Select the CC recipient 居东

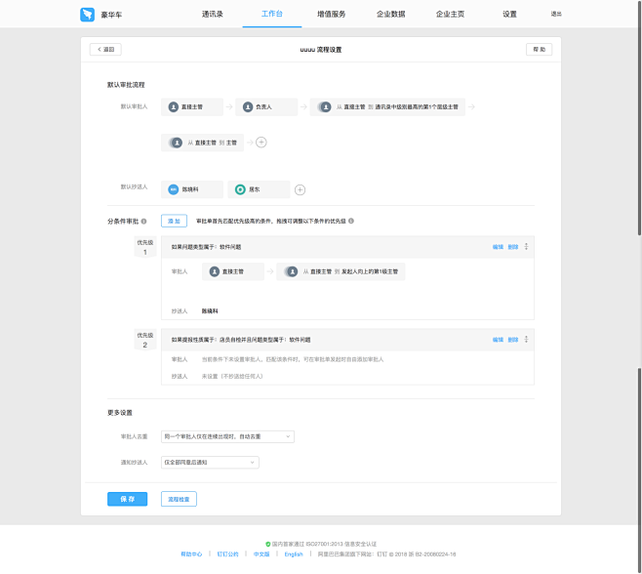[x=259, y=189]
